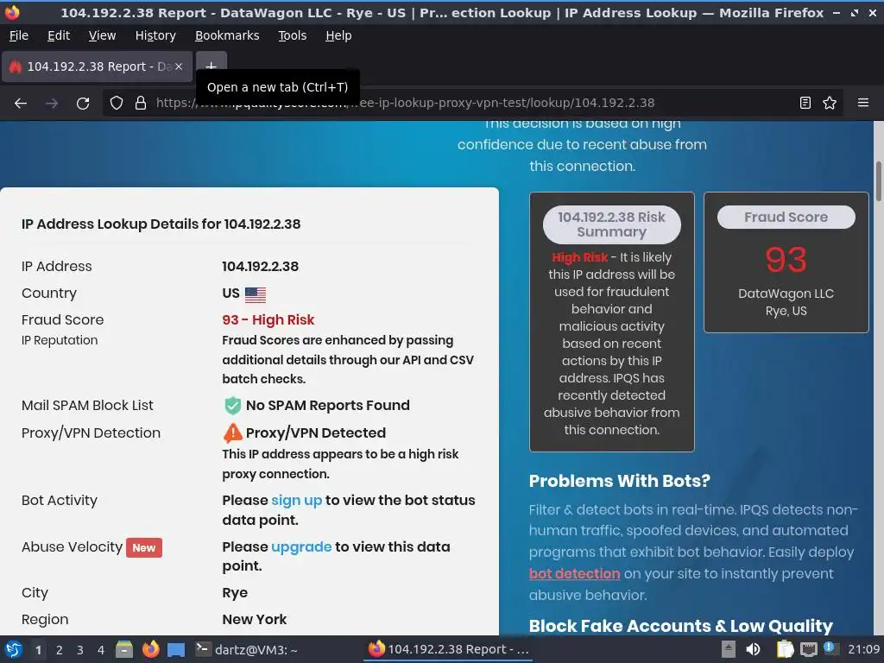Open the Tools menu
884x663 pixels.
coord(292,35)
